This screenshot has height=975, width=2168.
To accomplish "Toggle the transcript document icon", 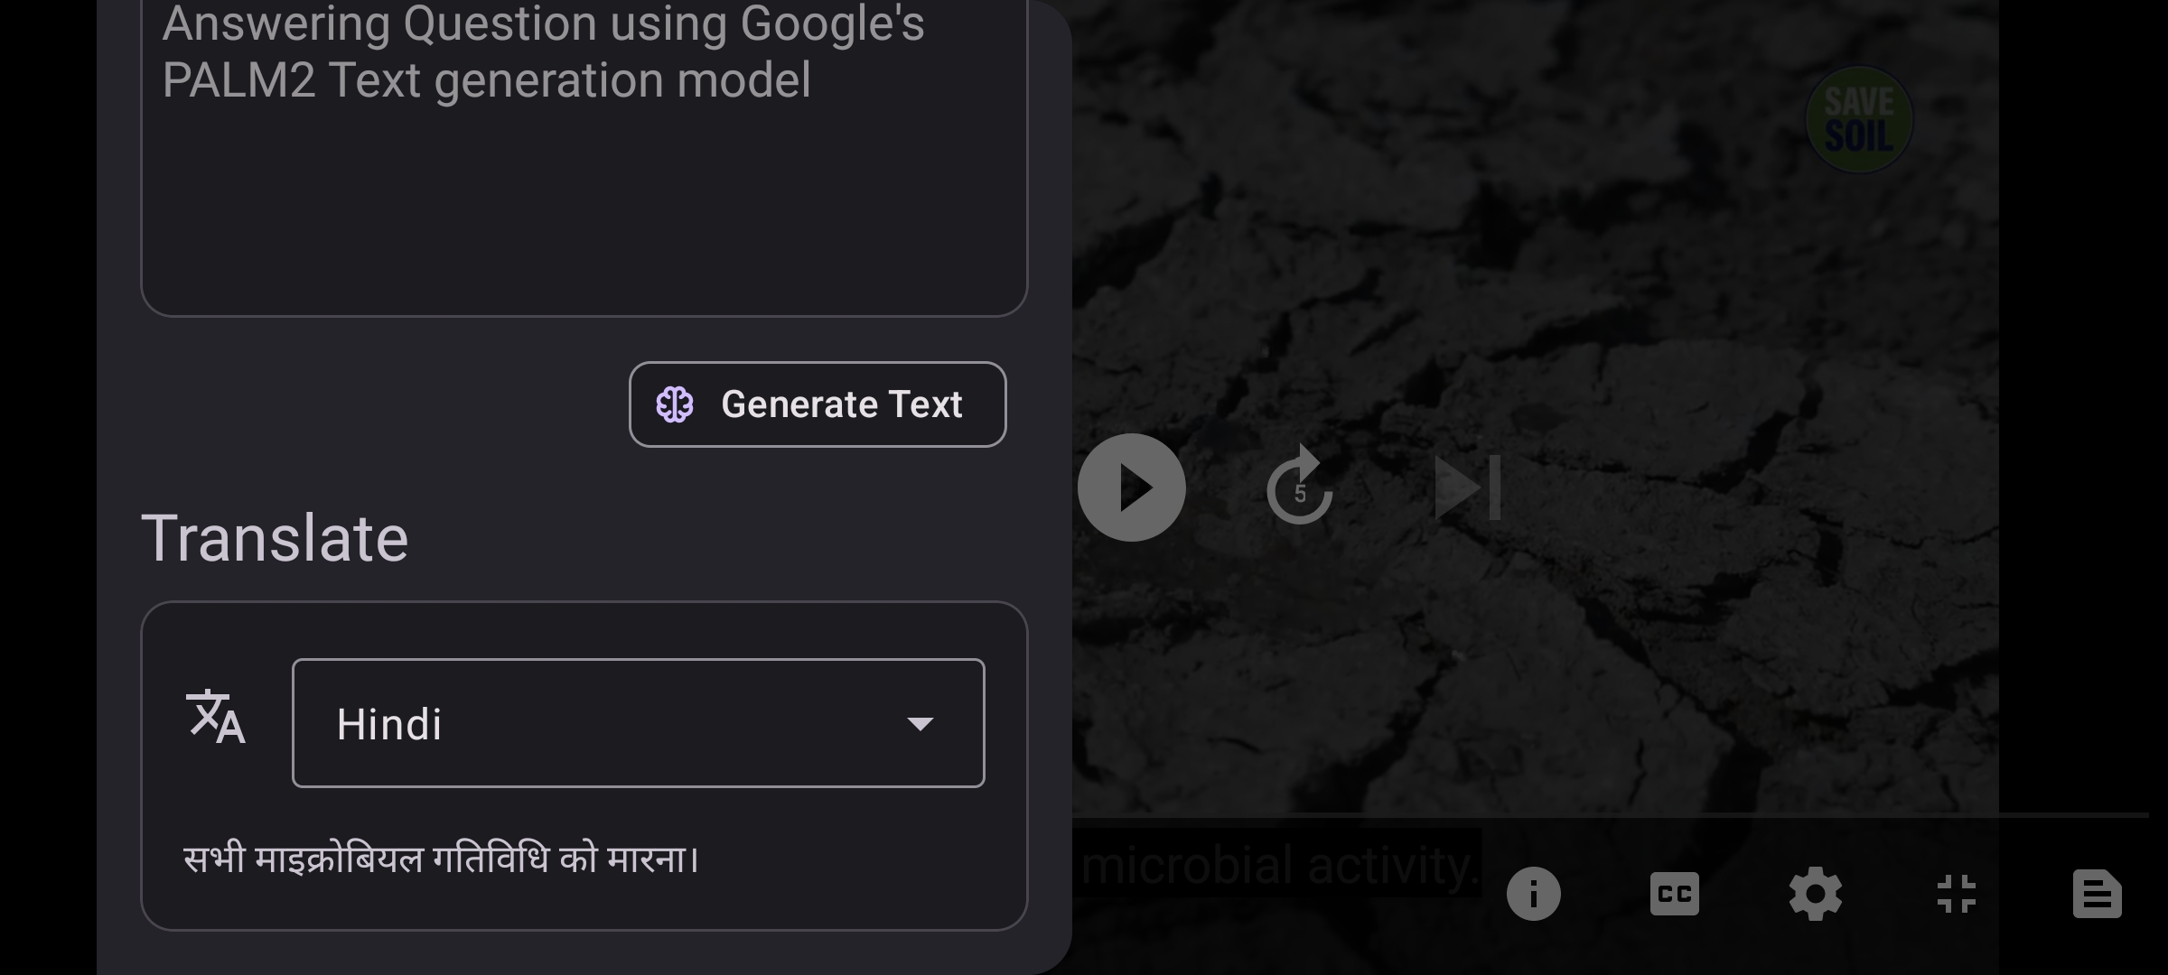I will point(2097,894).
